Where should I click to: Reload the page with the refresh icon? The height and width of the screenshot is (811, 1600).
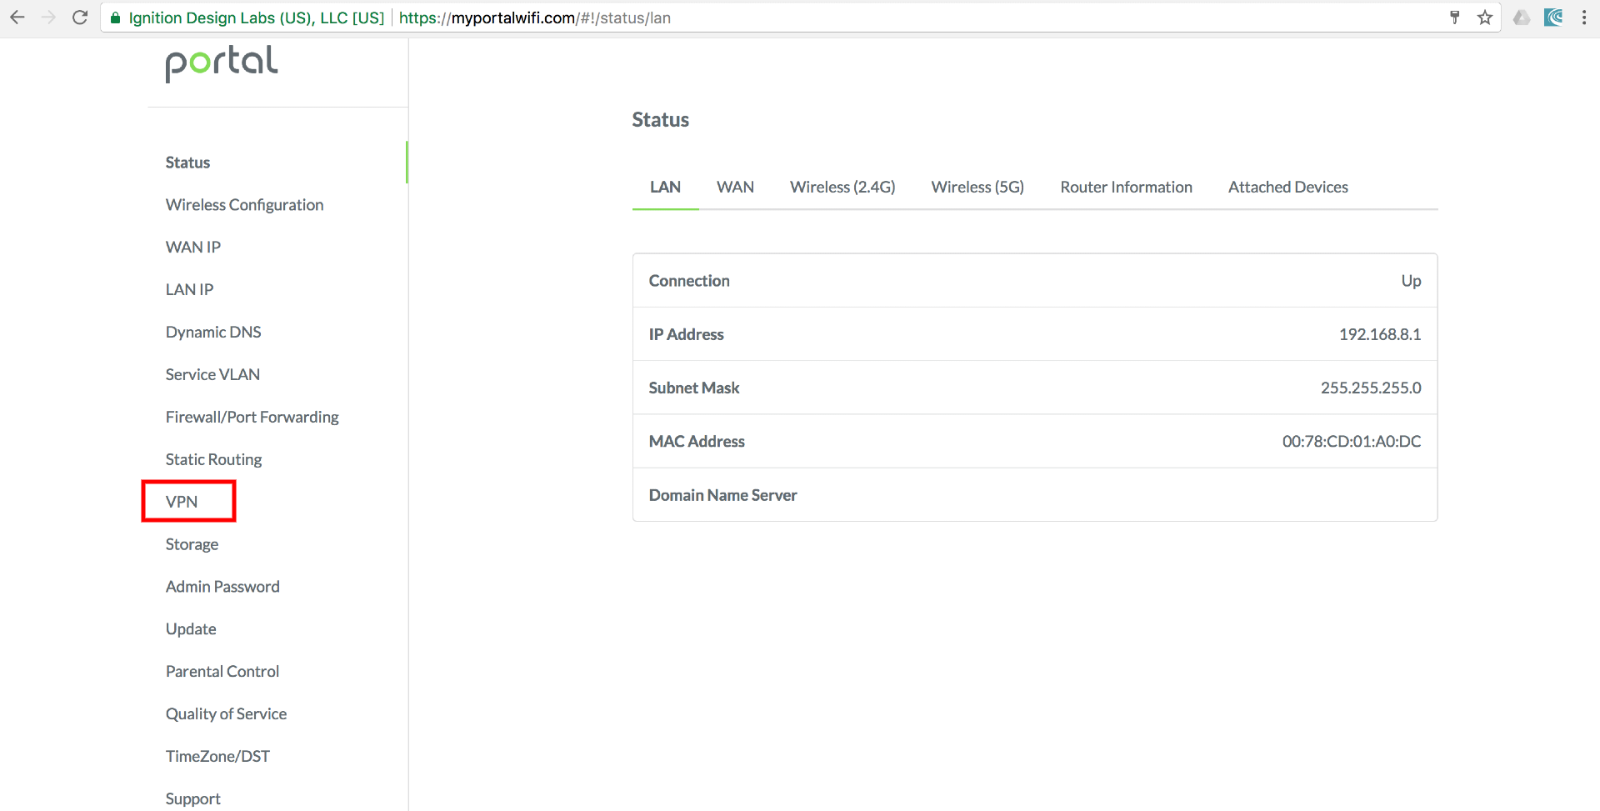[80, 18]
